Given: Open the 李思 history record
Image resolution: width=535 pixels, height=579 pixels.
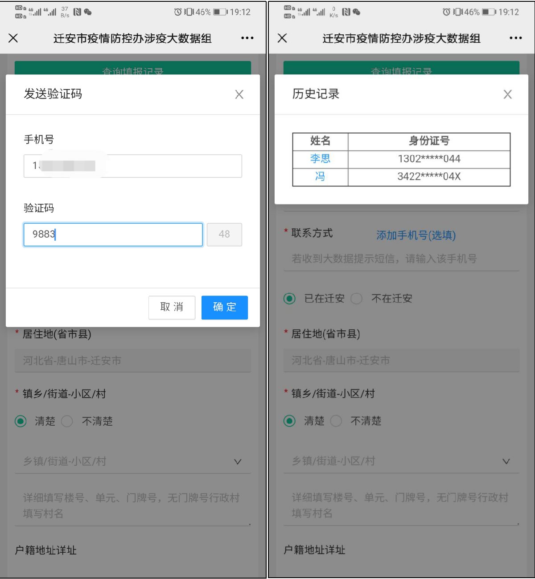Looking at the screenshot, I should pyautogui.click(x=320, y=159).
